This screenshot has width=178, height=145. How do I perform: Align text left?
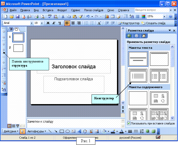[x=67, y=23]
